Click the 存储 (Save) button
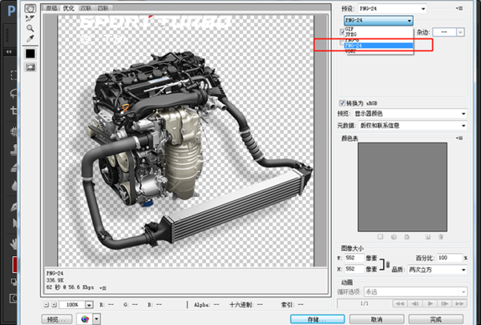Viewport: 481px width, 325px height. 318,318
